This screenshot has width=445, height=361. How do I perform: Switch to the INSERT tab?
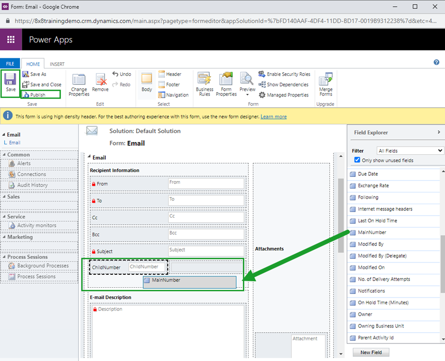tap(56, 63)
